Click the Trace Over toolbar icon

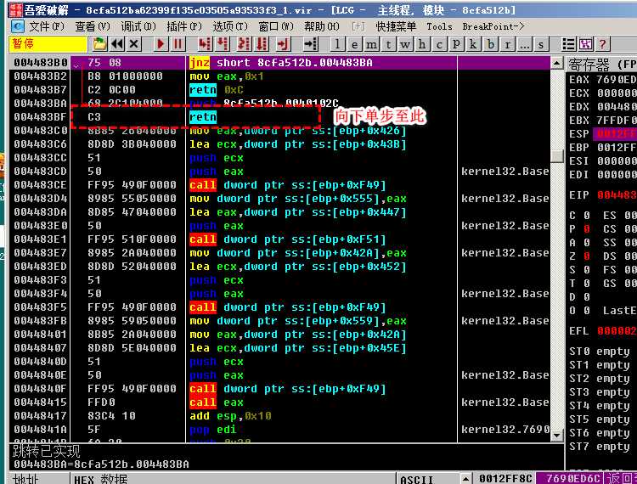coord(262,44)
